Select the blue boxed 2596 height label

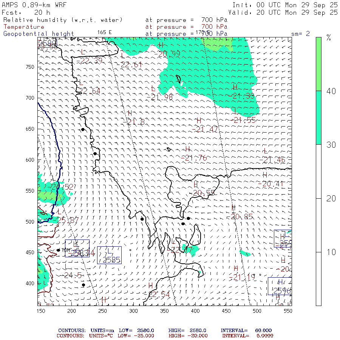tap(280, 286)
